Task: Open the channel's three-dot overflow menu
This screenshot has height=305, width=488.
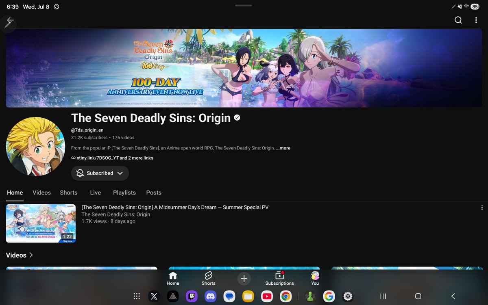Action: (x=476, y=20)
